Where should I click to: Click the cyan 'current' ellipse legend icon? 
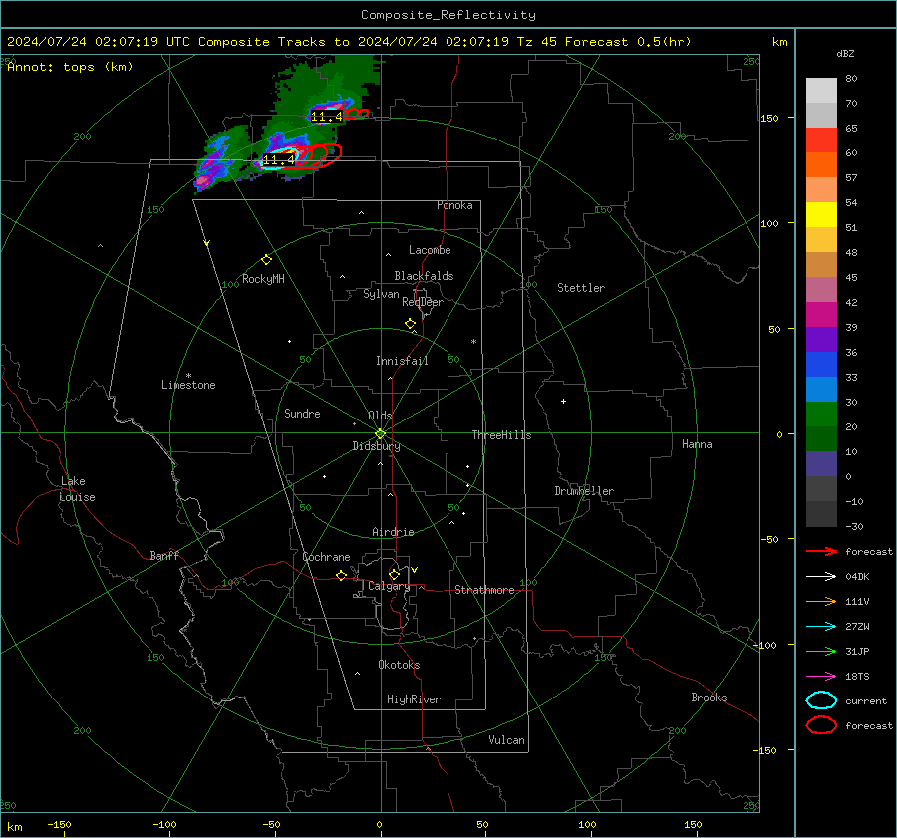pos(821,700)
